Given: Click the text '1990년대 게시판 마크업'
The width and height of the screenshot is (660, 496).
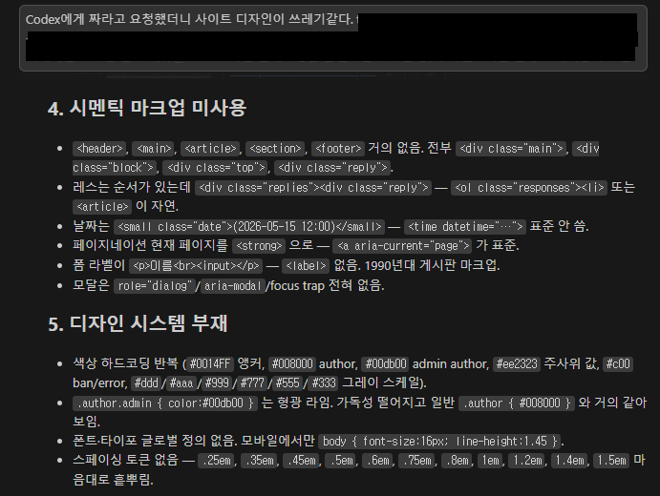Looking at the screenshot, I should pyautogui.click(x=432, y=266).
